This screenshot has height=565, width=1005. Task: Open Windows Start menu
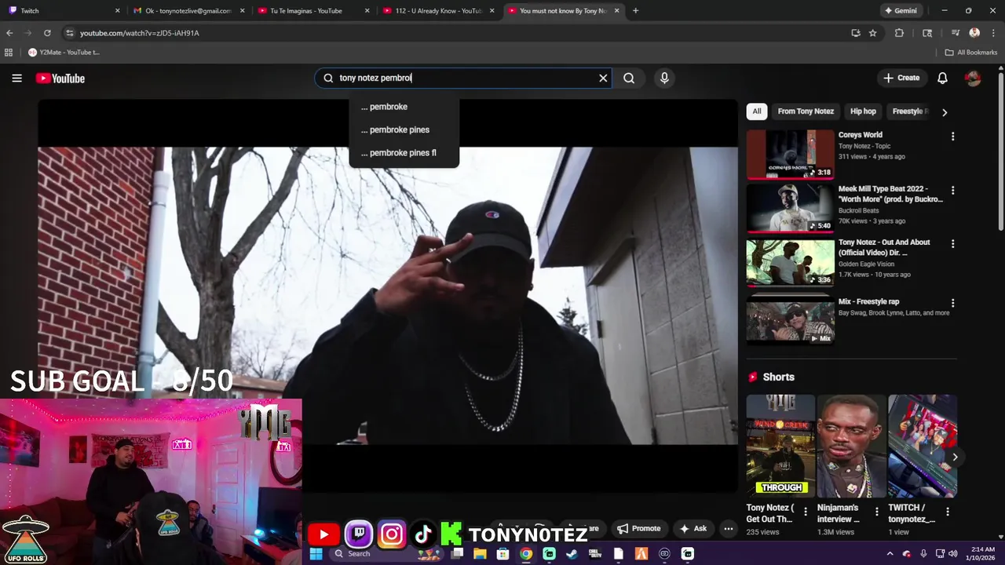(316, 553)
